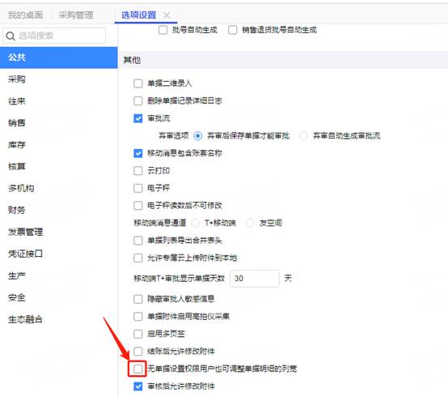Close the 选项设置 tab
The height and width of the screenshot is (397, 448).
coord(167,15)
